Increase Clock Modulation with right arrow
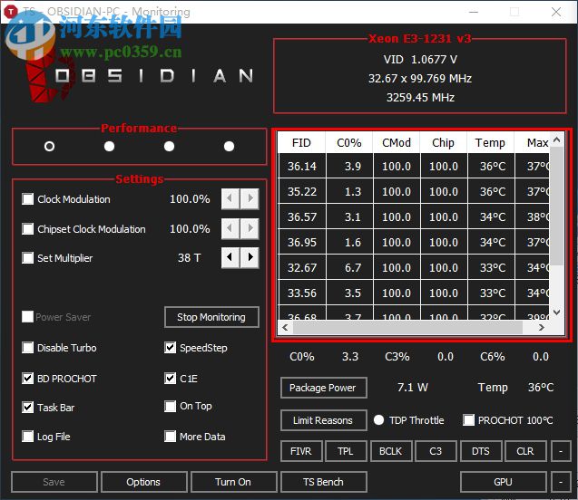The image size is (578, 500). pos(250,199)
